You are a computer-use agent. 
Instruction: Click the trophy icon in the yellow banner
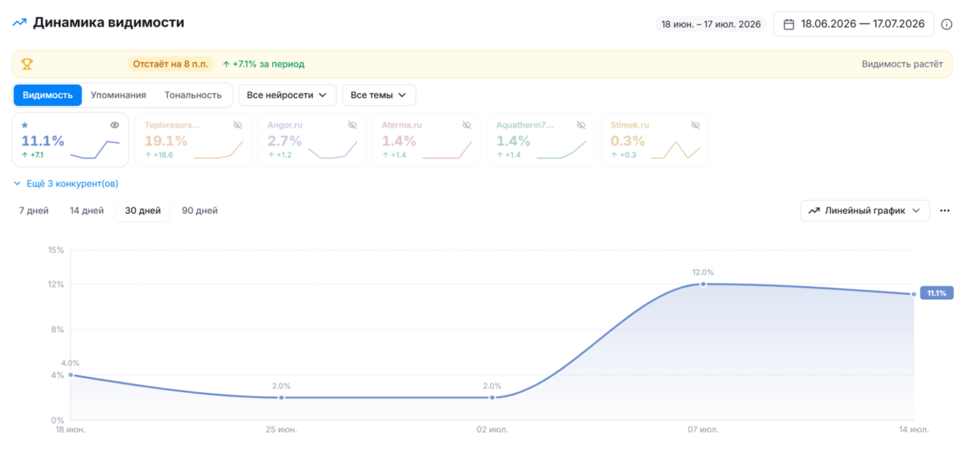pyautogui.click(x=27, y=64)
